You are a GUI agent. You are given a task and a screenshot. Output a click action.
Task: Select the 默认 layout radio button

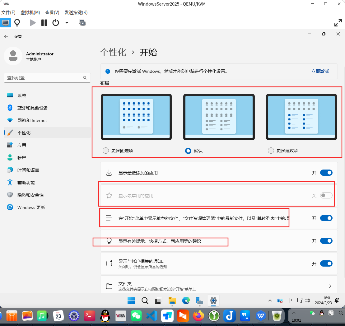point(188,151)
